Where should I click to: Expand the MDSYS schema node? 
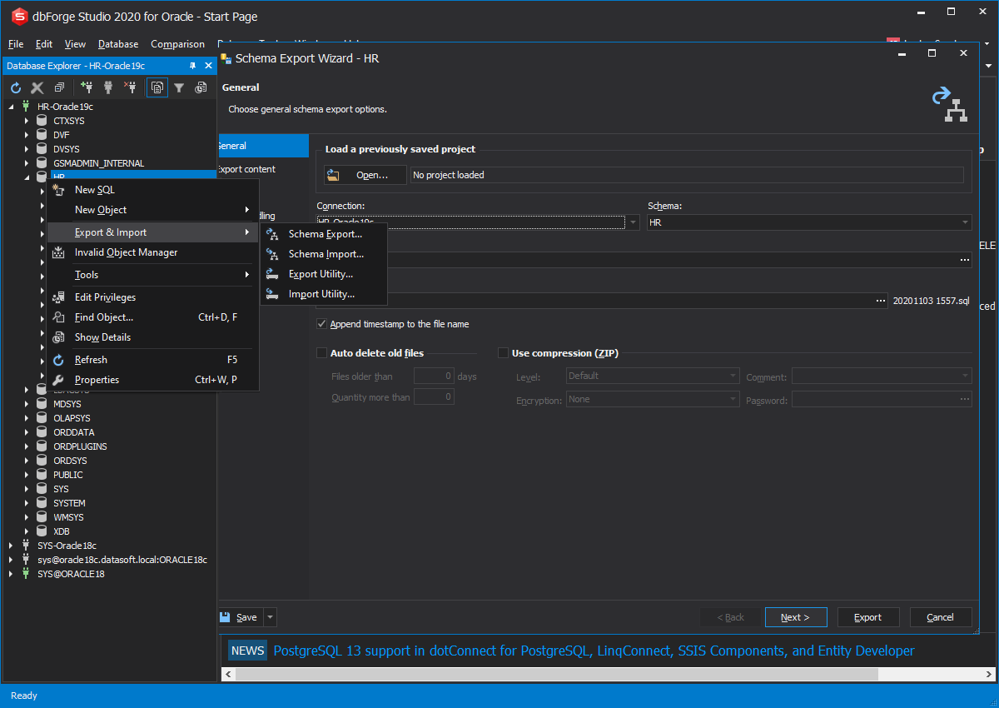[27, 404]
